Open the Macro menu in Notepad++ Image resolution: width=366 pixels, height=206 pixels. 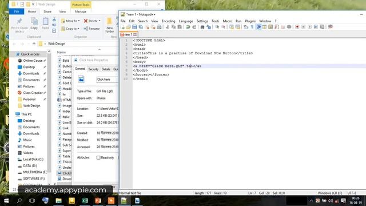point(228,21)
